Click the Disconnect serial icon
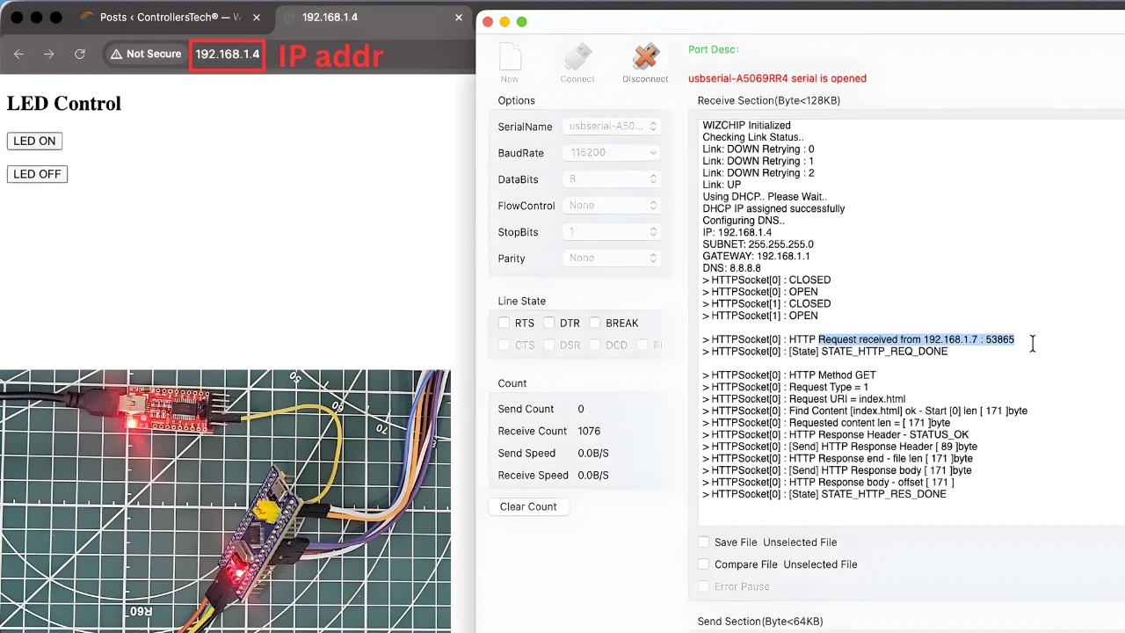Image resolution: width=1125 pixels, height=633 pixels. [645, 58]
